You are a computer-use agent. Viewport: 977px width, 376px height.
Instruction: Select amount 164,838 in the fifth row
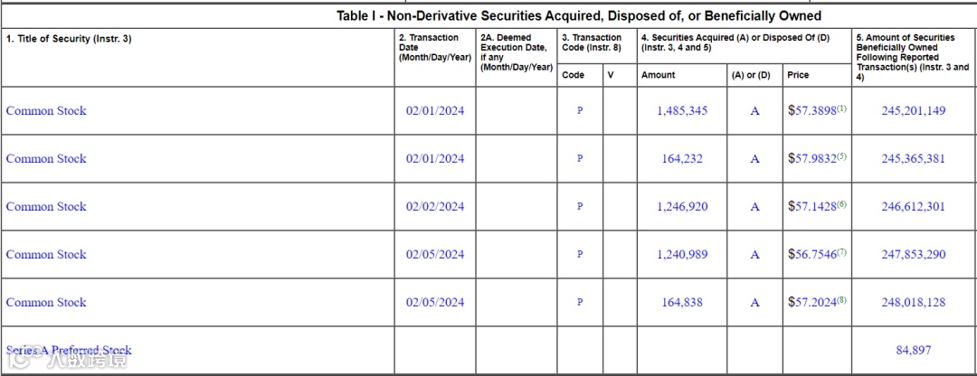(x=682, y=303)
